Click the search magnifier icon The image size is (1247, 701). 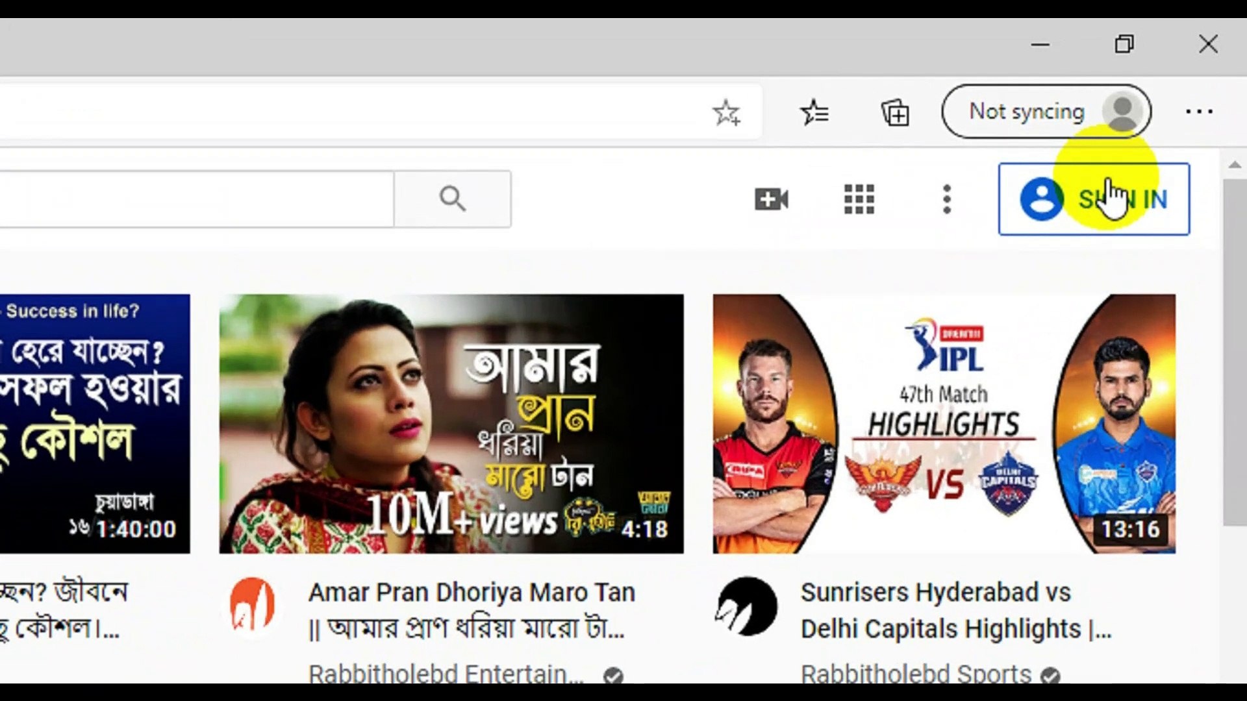(x=453, y=199)
